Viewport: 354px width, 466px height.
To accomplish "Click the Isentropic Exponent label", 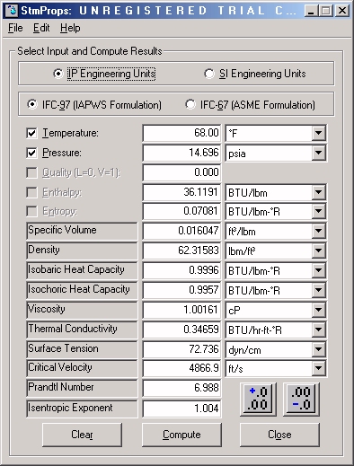I will tap(82, 409).
